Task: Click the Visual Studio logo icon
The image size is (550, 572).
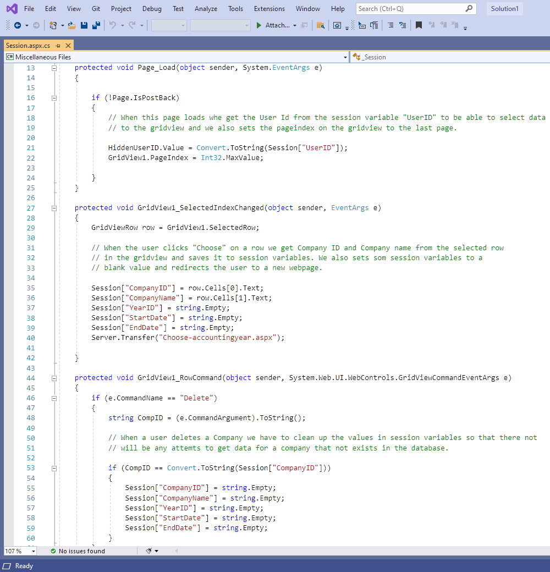Action: tap(12, 8)
